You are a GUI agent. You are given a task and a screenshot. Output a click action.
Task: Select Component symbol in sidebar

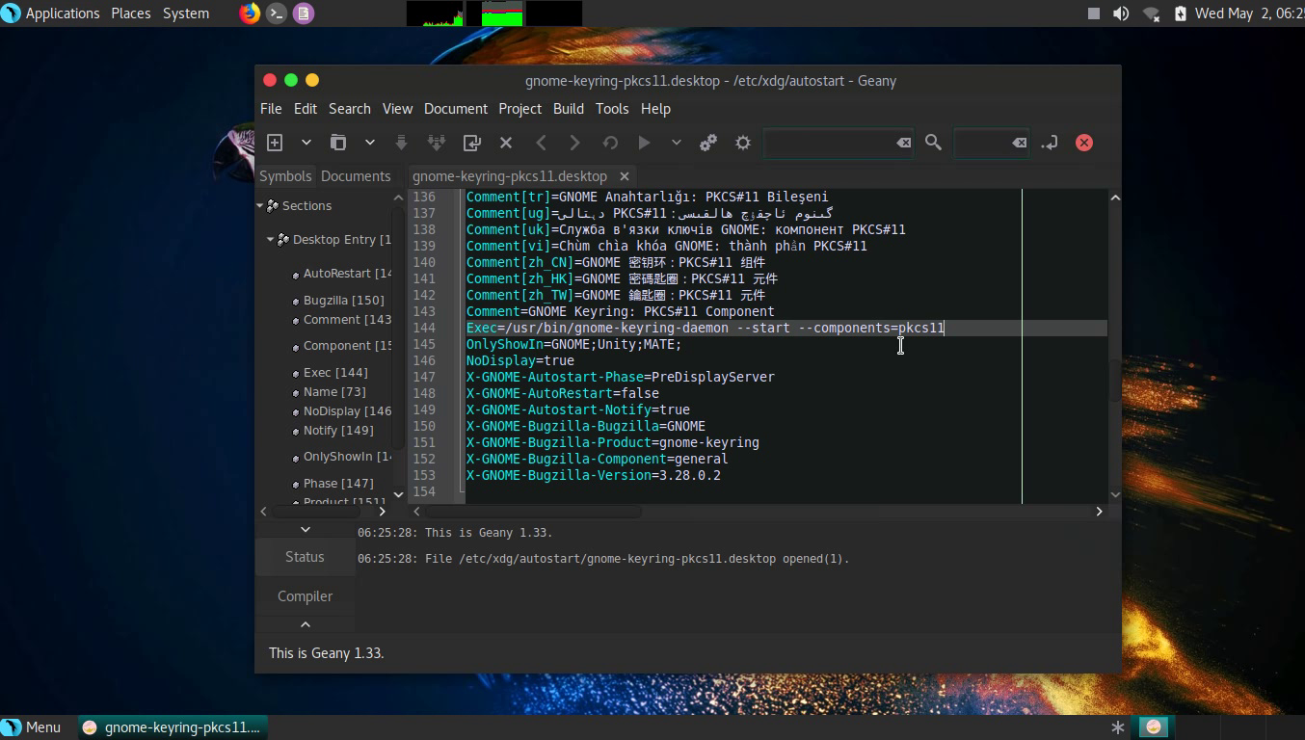(347, 346)
